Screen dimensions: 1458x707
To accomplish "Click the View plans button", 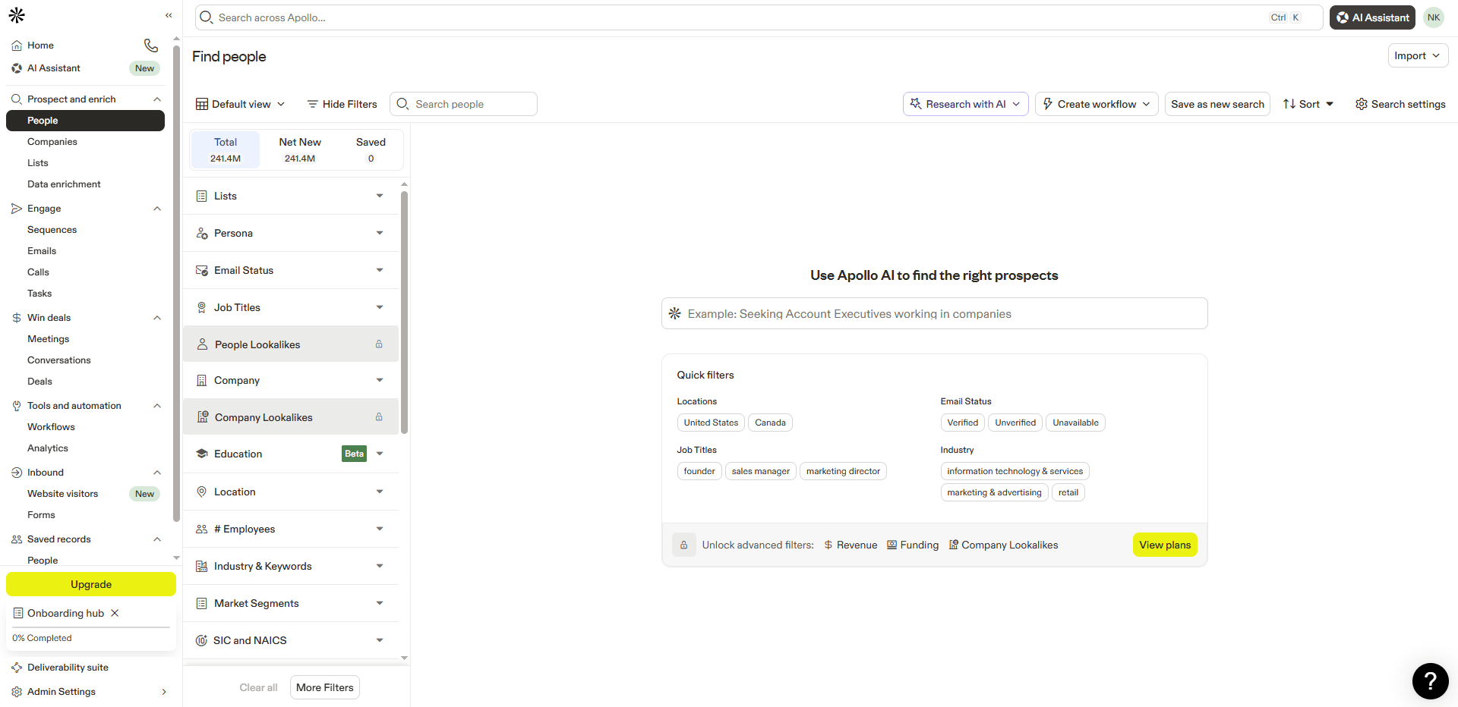I will (x=1165, y=545).
